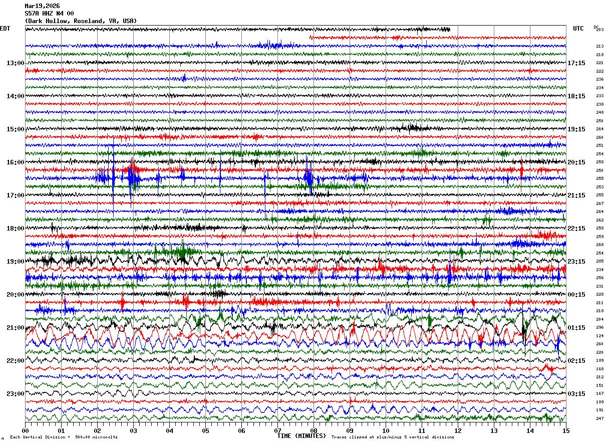
Task: Click the '23:15' UTC time label
Action: 576,262
